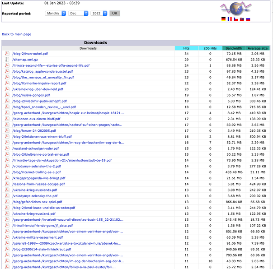Screen dimensions: 273x269
Task: Open /blog-2/ivan-ouhel.pdf link
Action: tap(30, 54)
